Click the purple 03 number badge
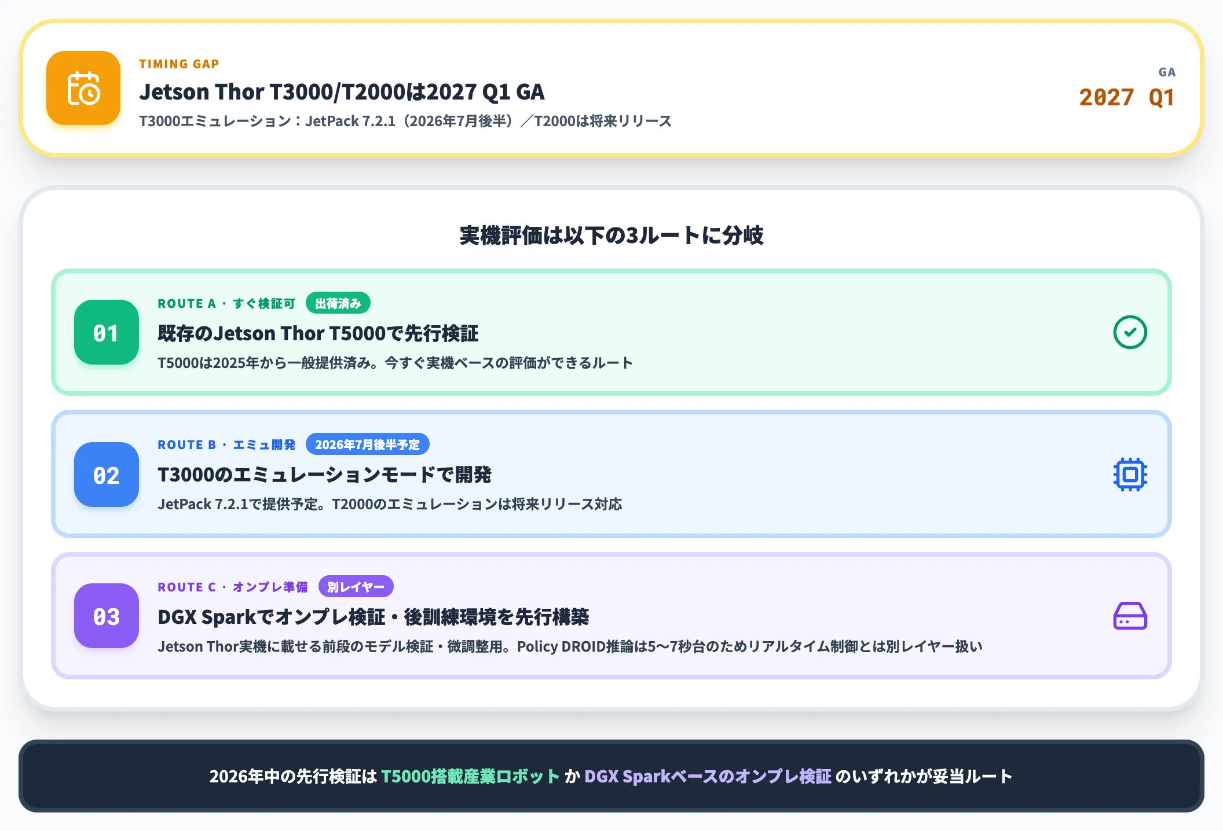Image resolution: width=1223 pixels, height=831 pixels. tap(107, 616)
